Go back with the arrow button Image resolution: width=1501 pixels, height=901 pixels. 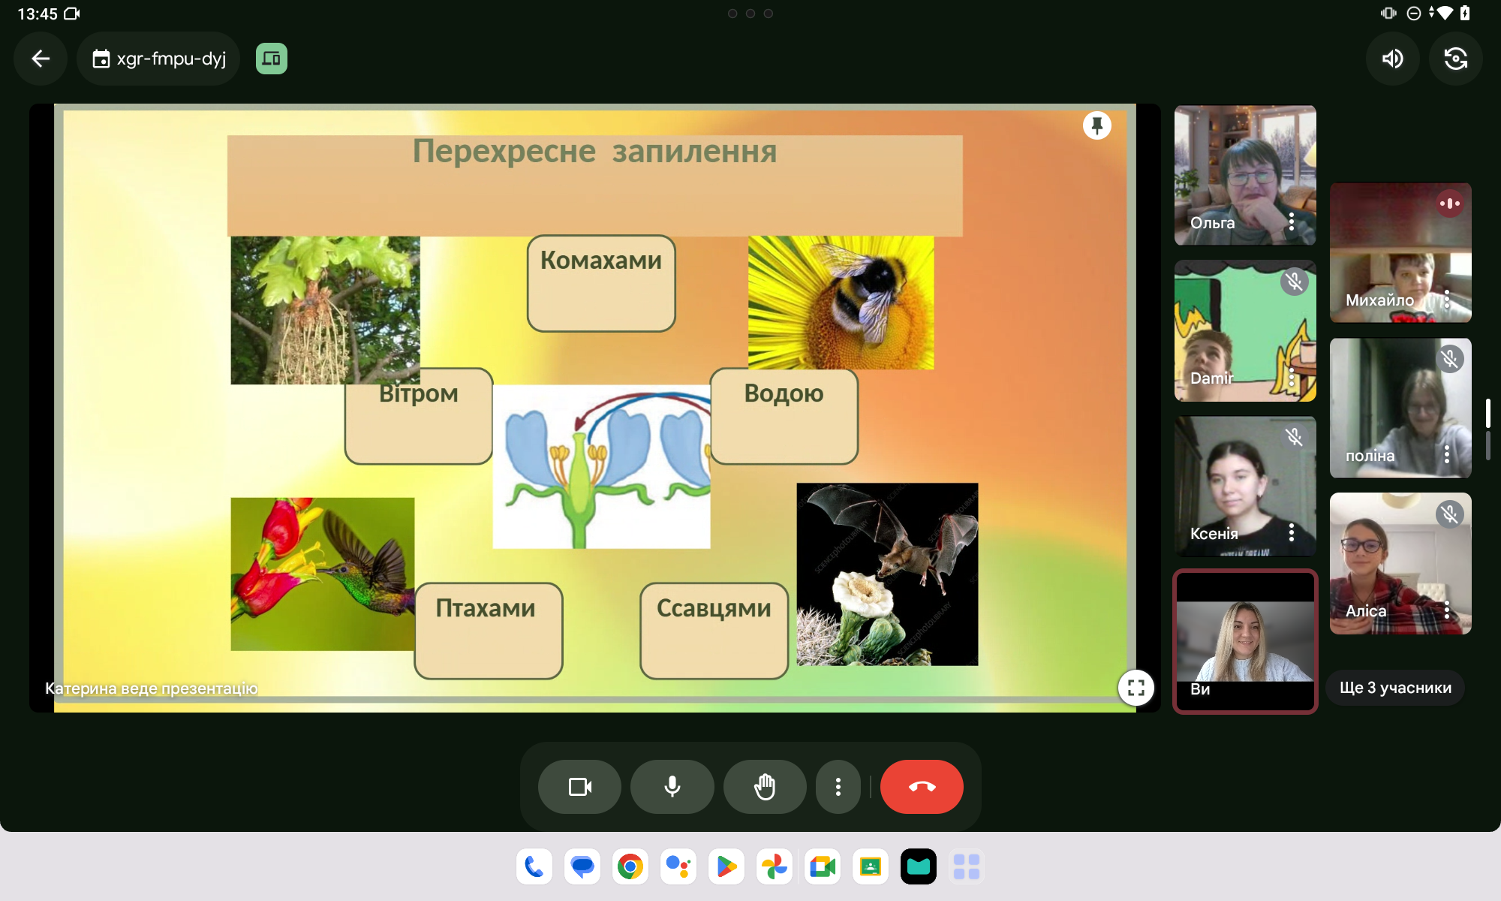click(41, 59)
